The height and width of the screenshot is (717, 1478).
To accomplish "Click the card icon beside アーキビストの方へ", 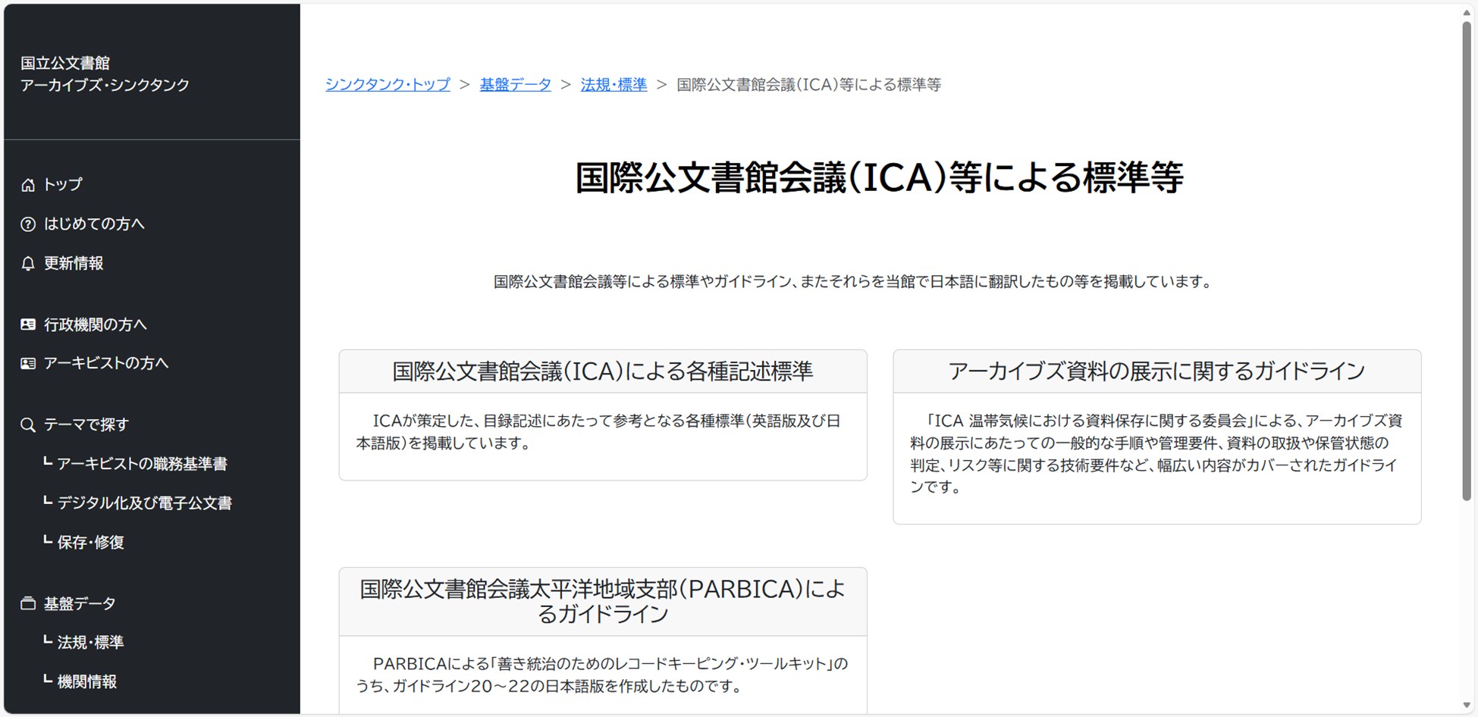I will click(x=28, y=364).
